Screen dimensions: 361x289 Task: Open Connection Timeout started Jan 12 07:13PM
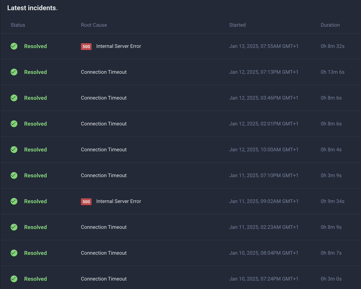click(104, 72)
